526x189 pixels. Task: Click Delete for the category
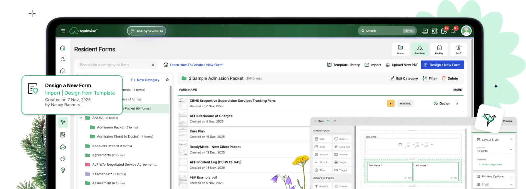450,78
